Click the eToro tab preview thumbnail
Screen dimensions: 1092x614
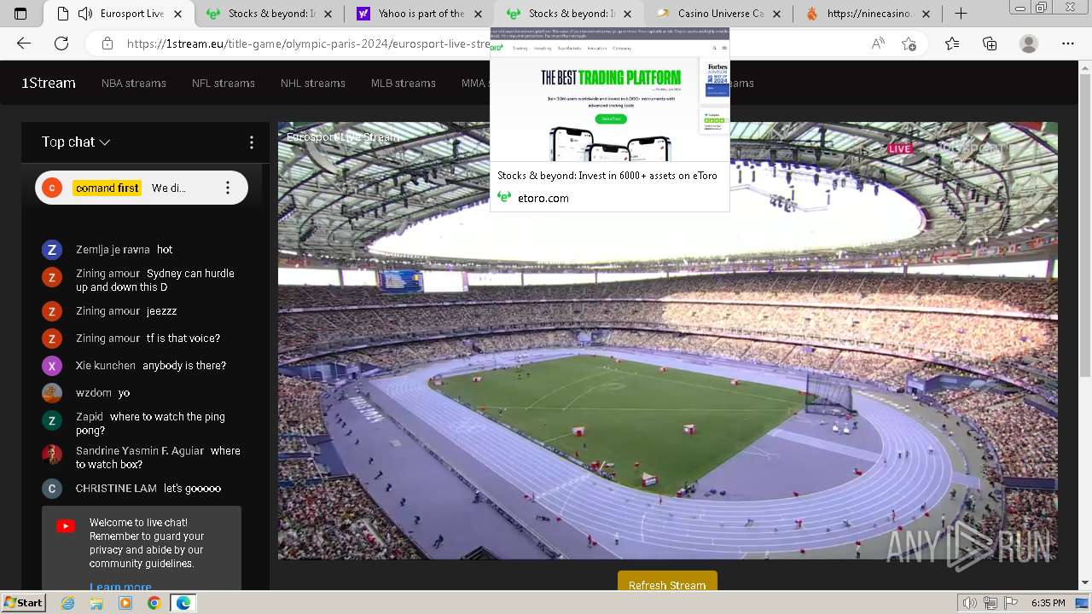click(x=610, y=95)
